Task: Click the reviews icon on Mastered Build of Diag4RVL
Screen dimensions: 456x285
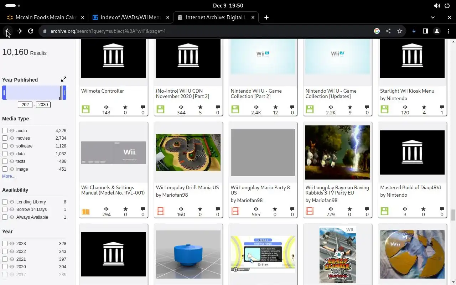Action: pyautogui.click(x=442, y=209)
